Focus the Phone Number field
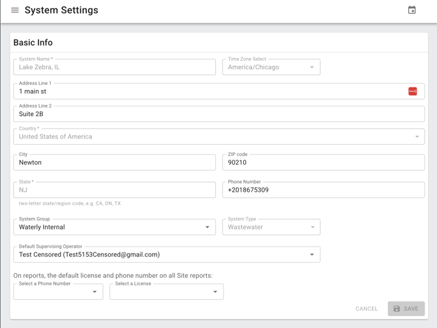Viewport: 437px width, 328px height. (323, 190)
